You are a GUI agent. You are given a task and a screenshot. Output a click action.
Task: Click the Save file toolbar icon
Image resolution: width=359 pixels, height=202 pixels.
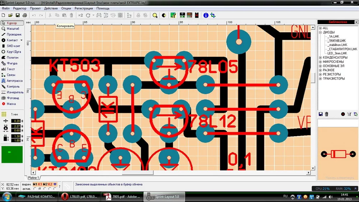click(18, 15)
